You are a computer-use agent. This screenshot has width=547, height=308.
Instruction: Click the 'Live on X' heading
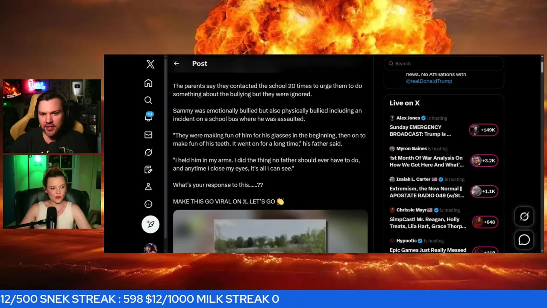(404, 103)
